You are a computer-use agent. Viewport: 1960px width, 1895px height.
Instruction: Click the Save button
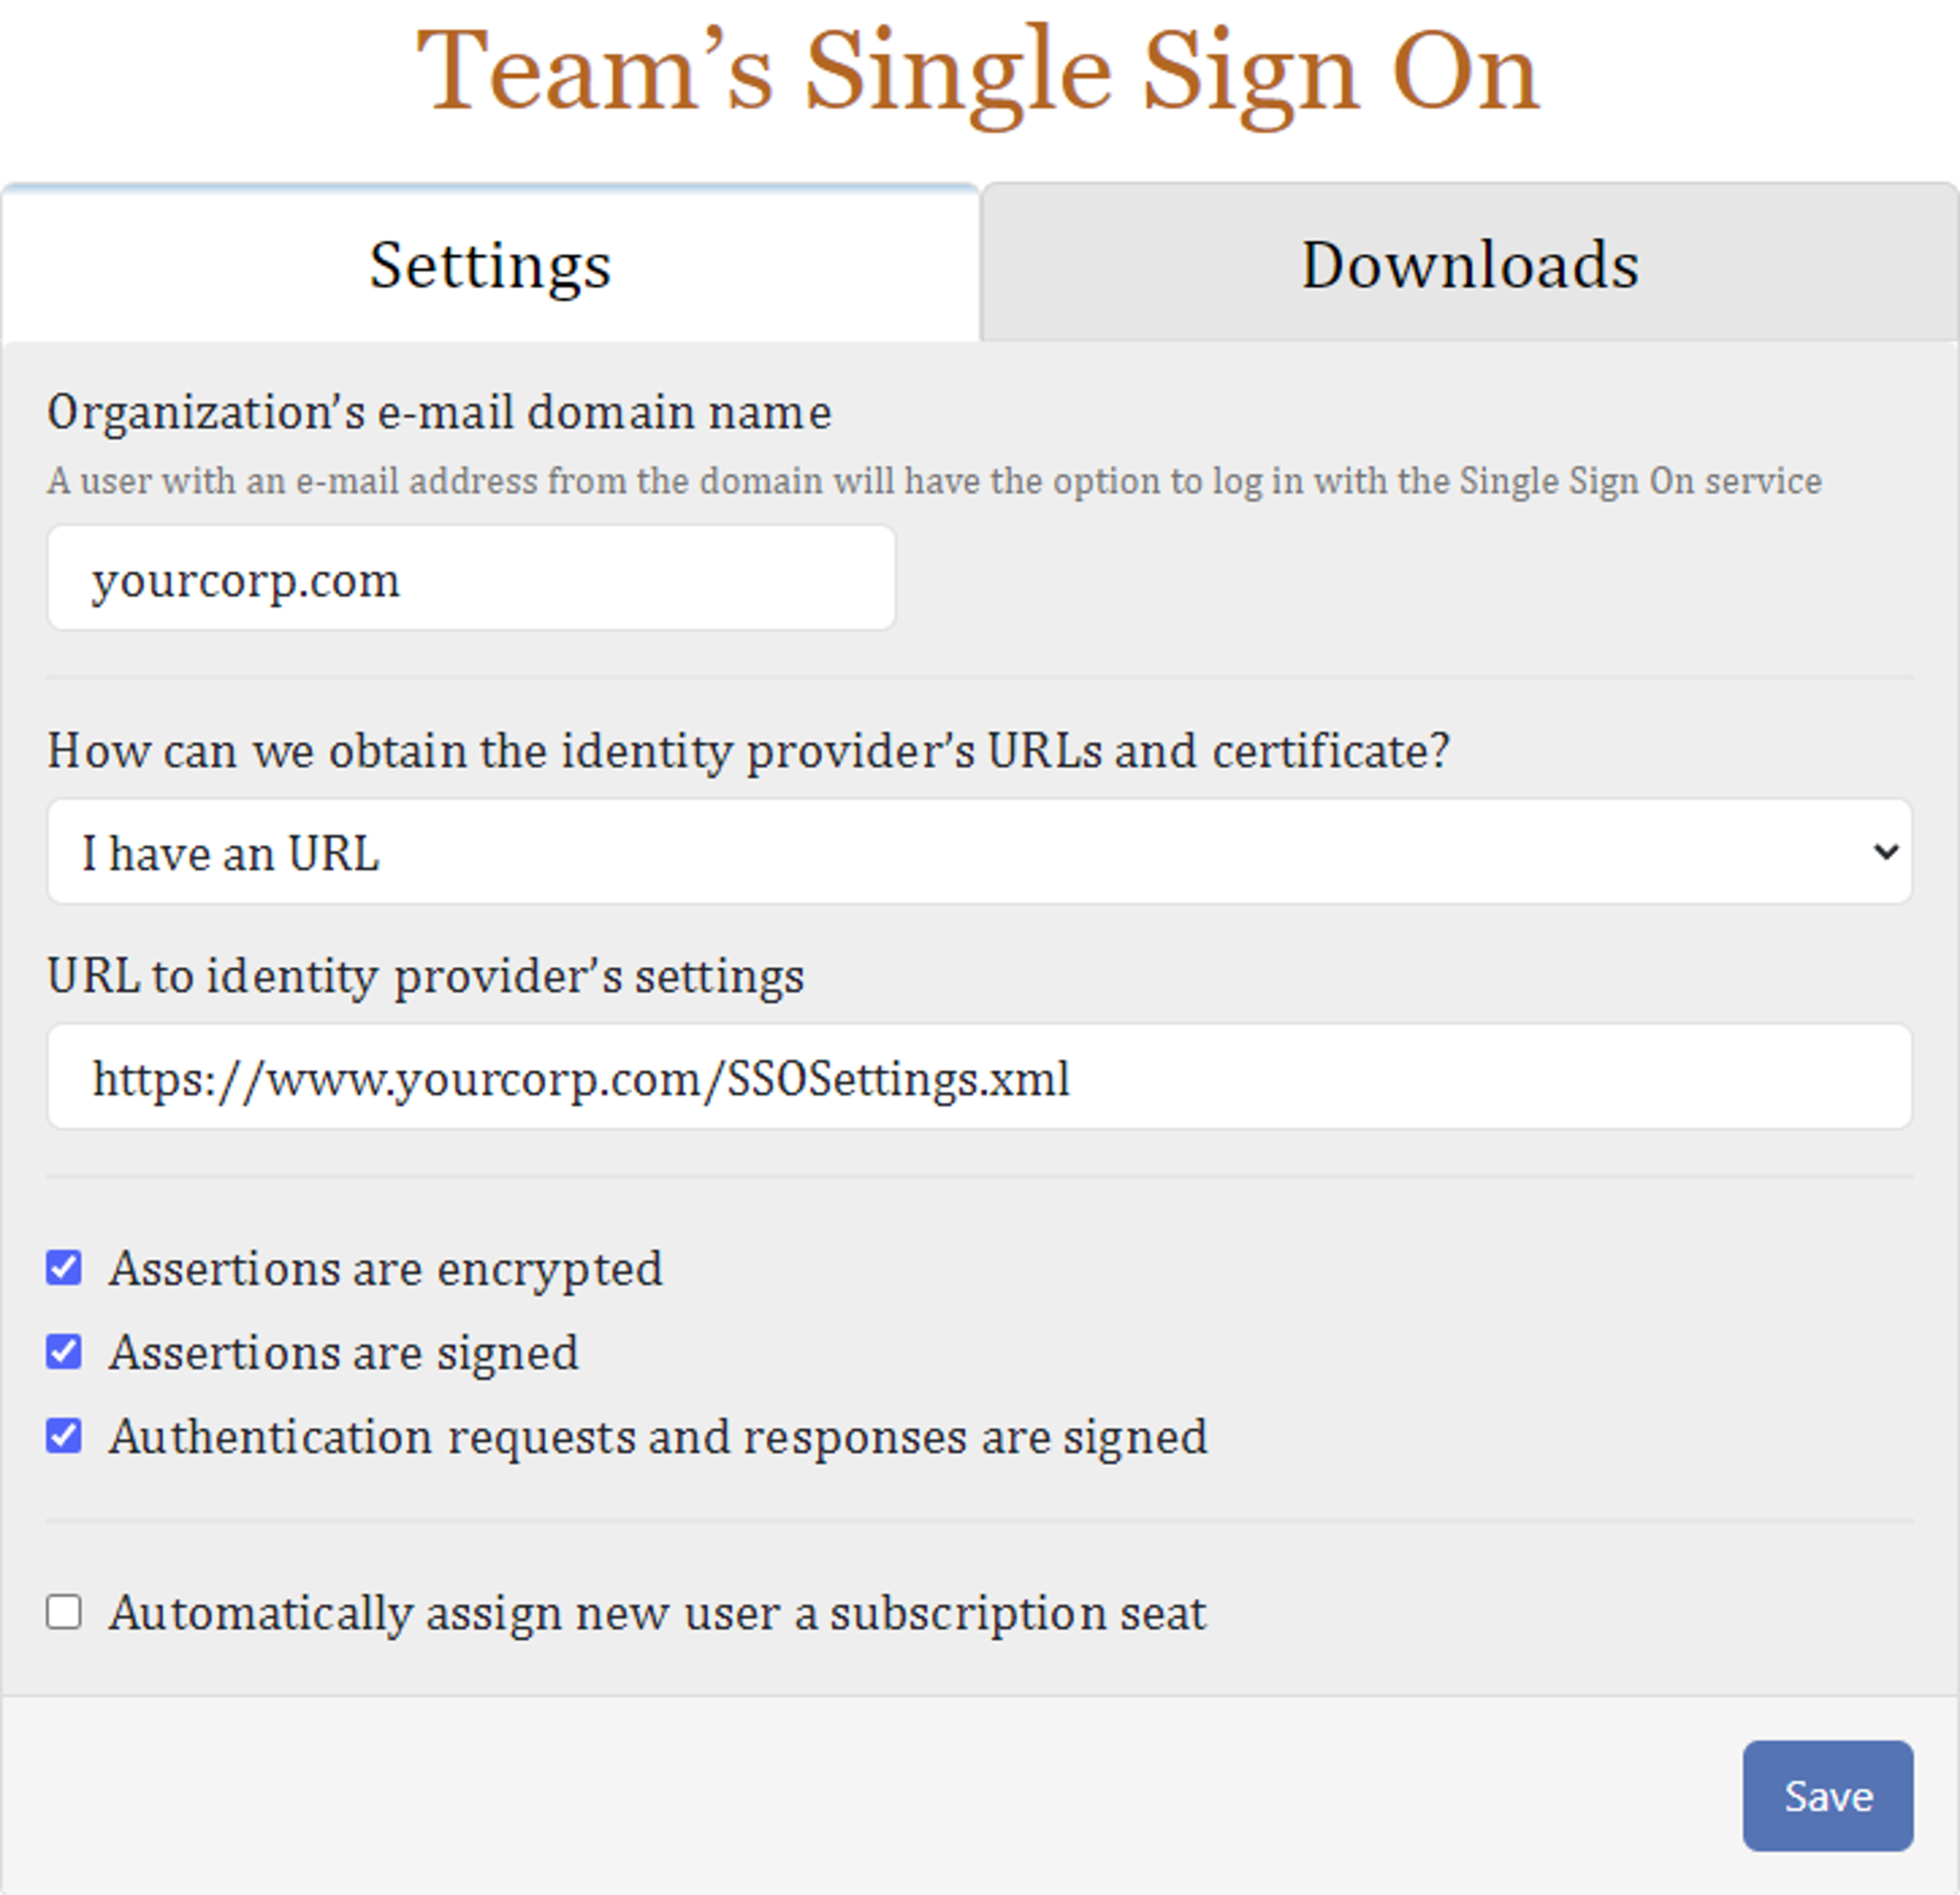1828,1796
